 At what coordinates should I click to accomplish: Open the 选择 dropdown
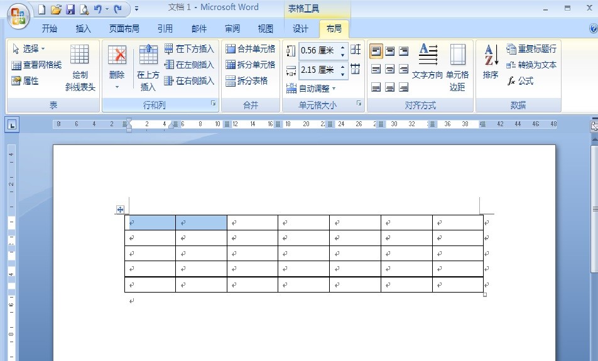click(29, 49)
